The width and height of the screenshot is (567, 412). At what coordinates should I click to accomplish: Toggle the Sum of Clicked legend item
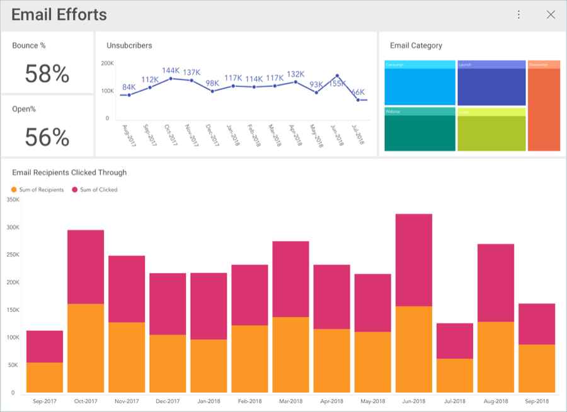click(x=94, y=189)
